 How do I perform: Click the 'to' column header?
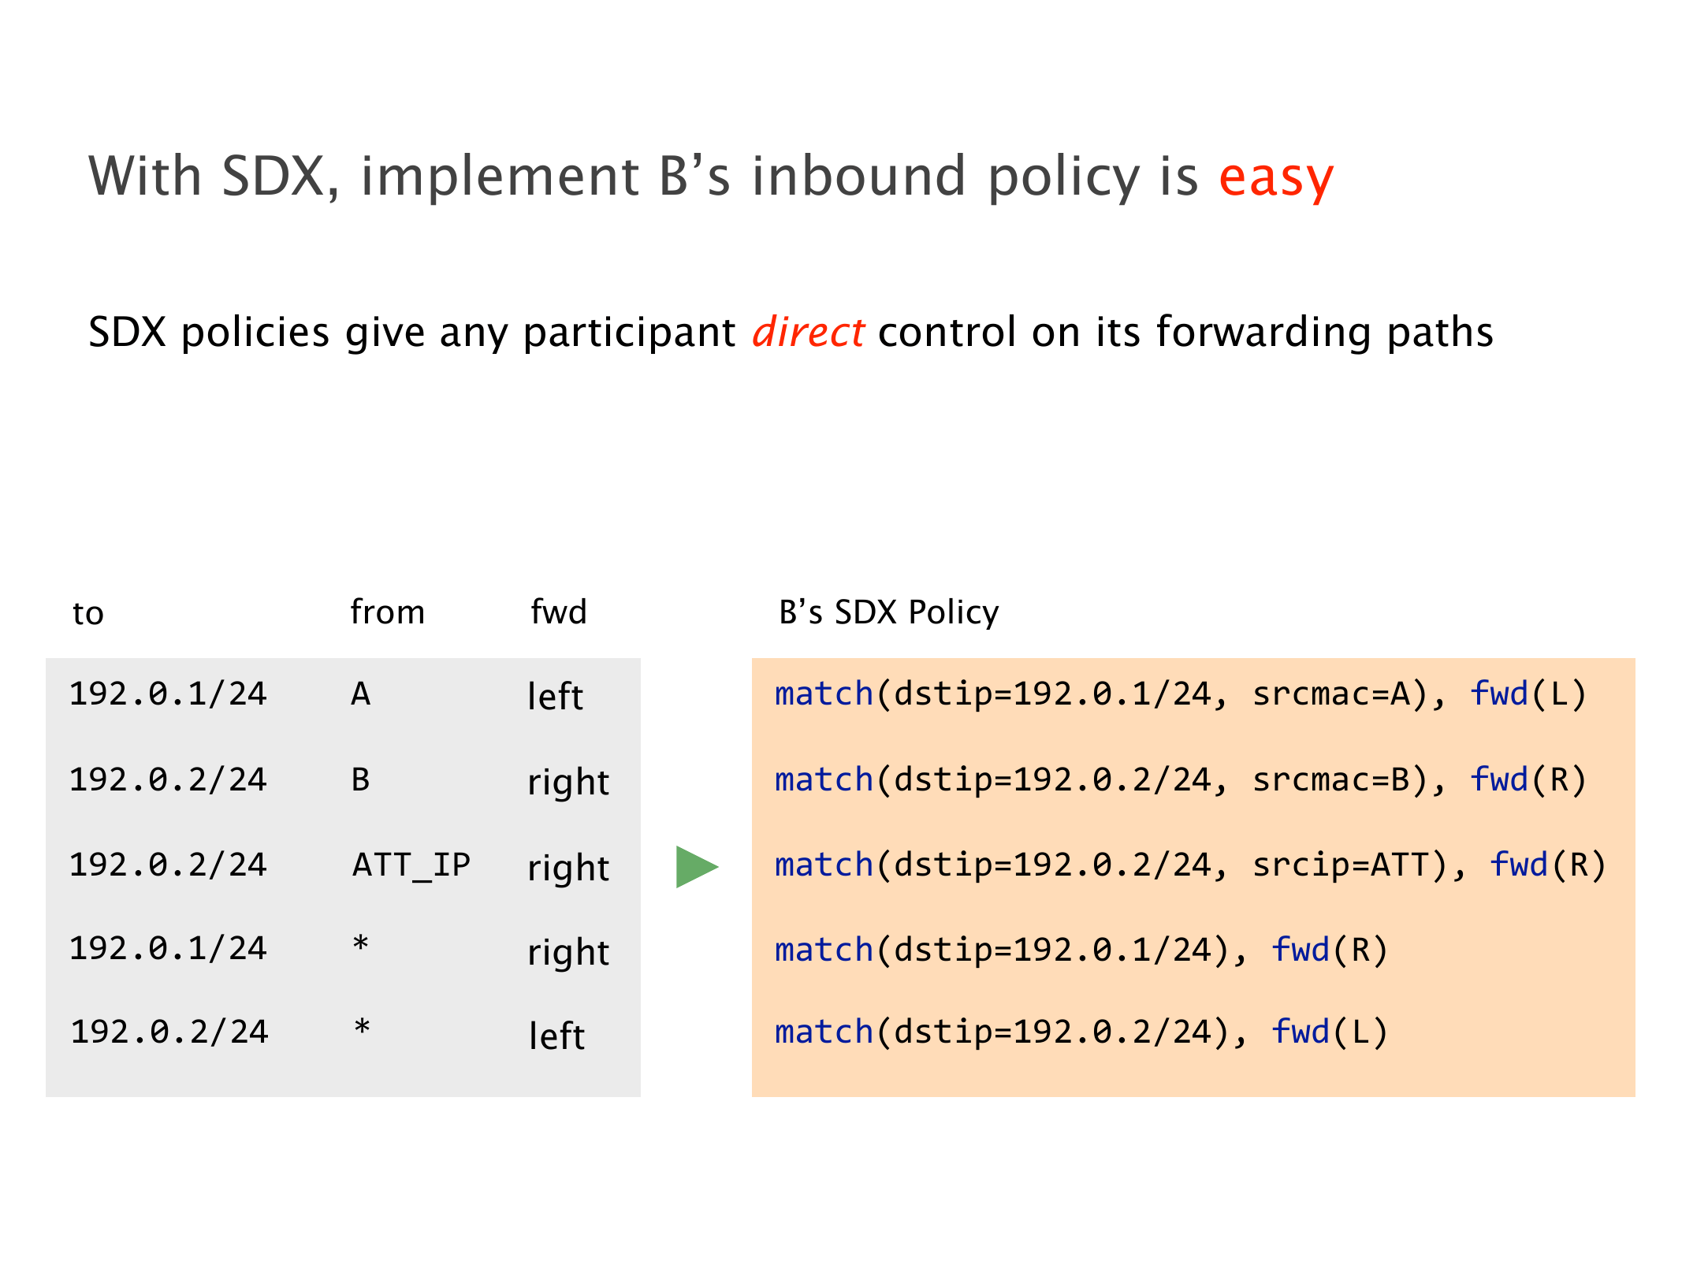[x=88, y=613]
